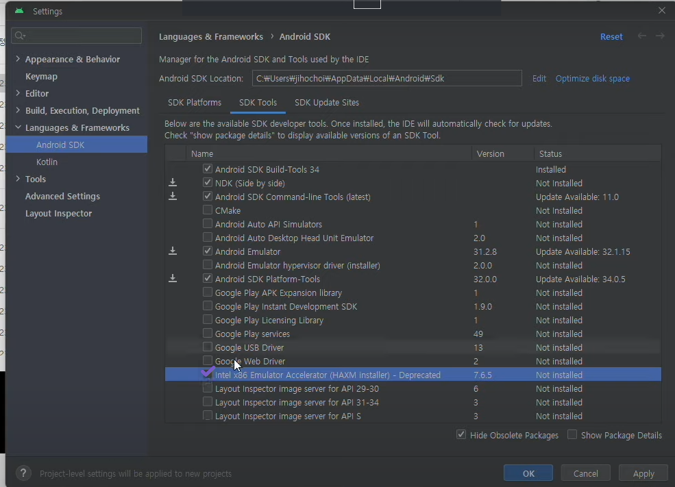Click download icon beside Command-line Tools row
Screen dimensions: 675x487
(x=173, y=197)
